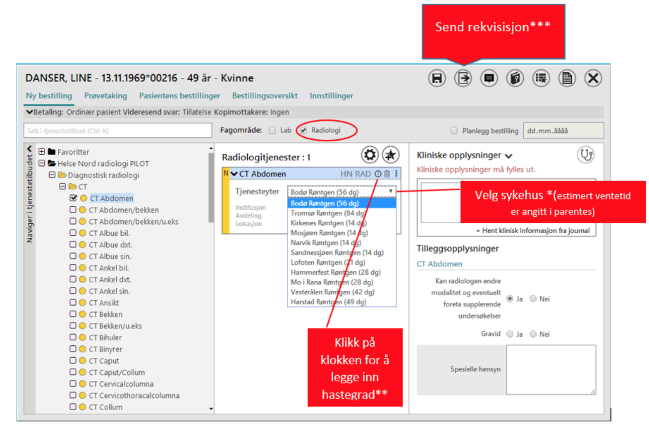Toggle Kliniske opplysninger section chevron
The width and height of the screenshot is (649, 433).
(x=509, y=156)
